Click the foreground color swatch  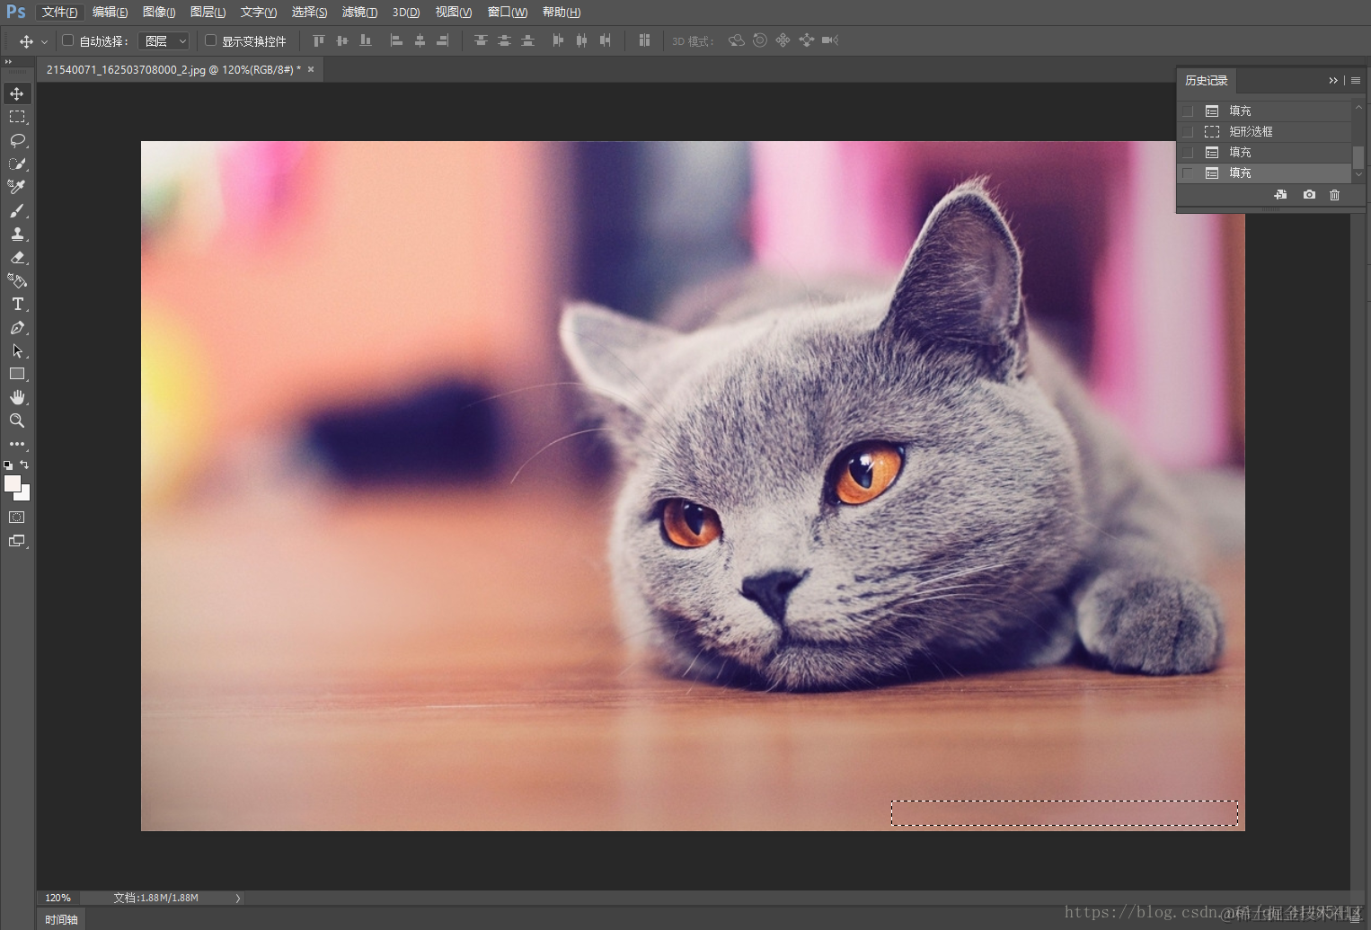(x=11, y=483)
